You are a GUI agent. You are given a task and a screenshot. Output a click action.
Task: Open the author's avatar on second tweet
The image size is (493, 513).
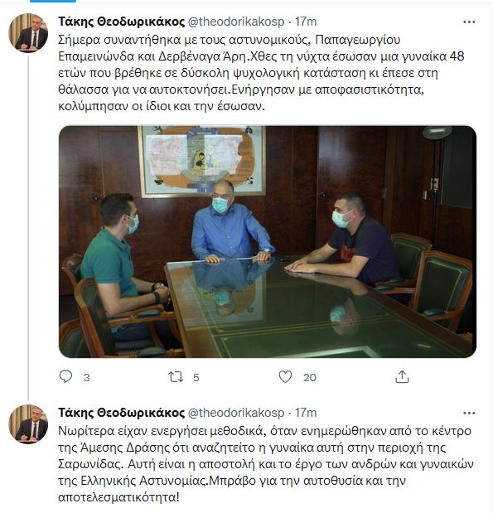click(28, 424)
